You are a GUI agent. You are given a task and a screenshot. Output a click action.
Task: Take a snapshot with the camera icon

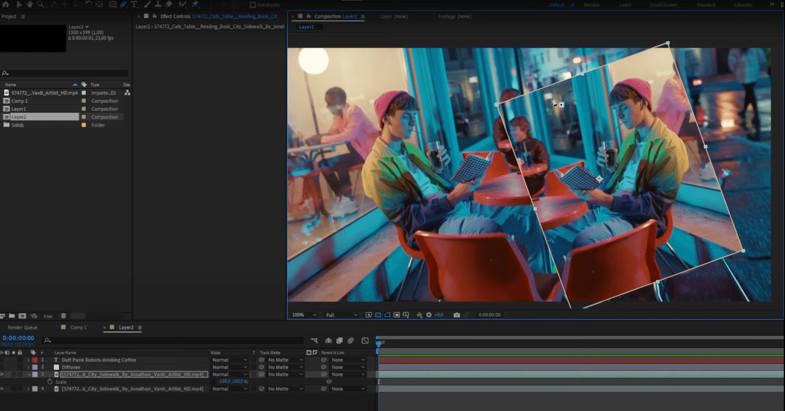[456, 314]
